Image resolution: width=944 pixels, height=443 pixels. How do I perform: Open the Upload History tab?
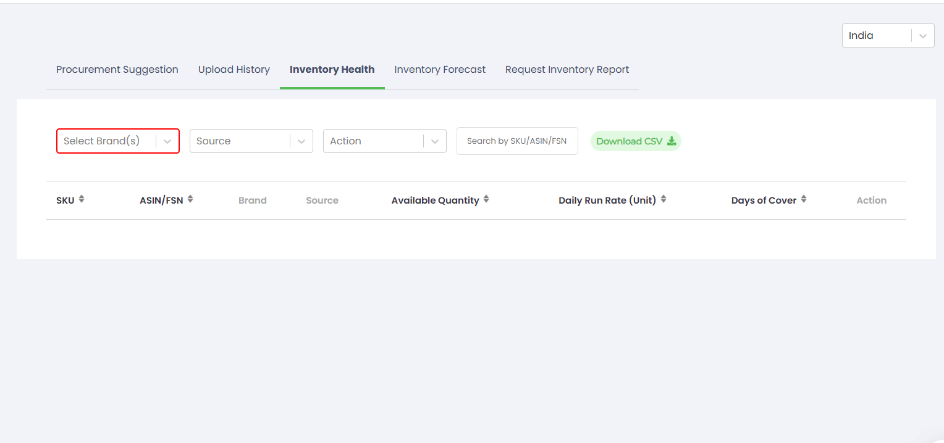(x=234, y=70)
